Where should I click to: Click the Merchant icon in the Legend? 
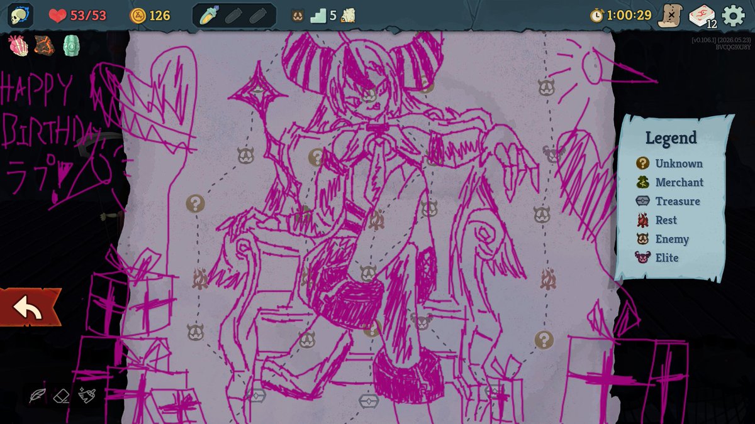click(642, 182)
